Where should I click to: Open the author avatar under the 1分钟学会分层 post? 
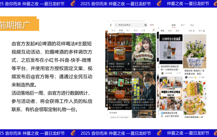[162, 73]
